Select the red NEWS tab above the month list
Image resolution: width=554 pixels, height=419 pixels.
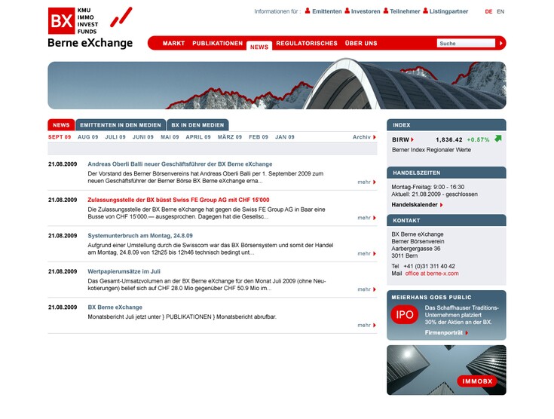(x=61, y=125)
